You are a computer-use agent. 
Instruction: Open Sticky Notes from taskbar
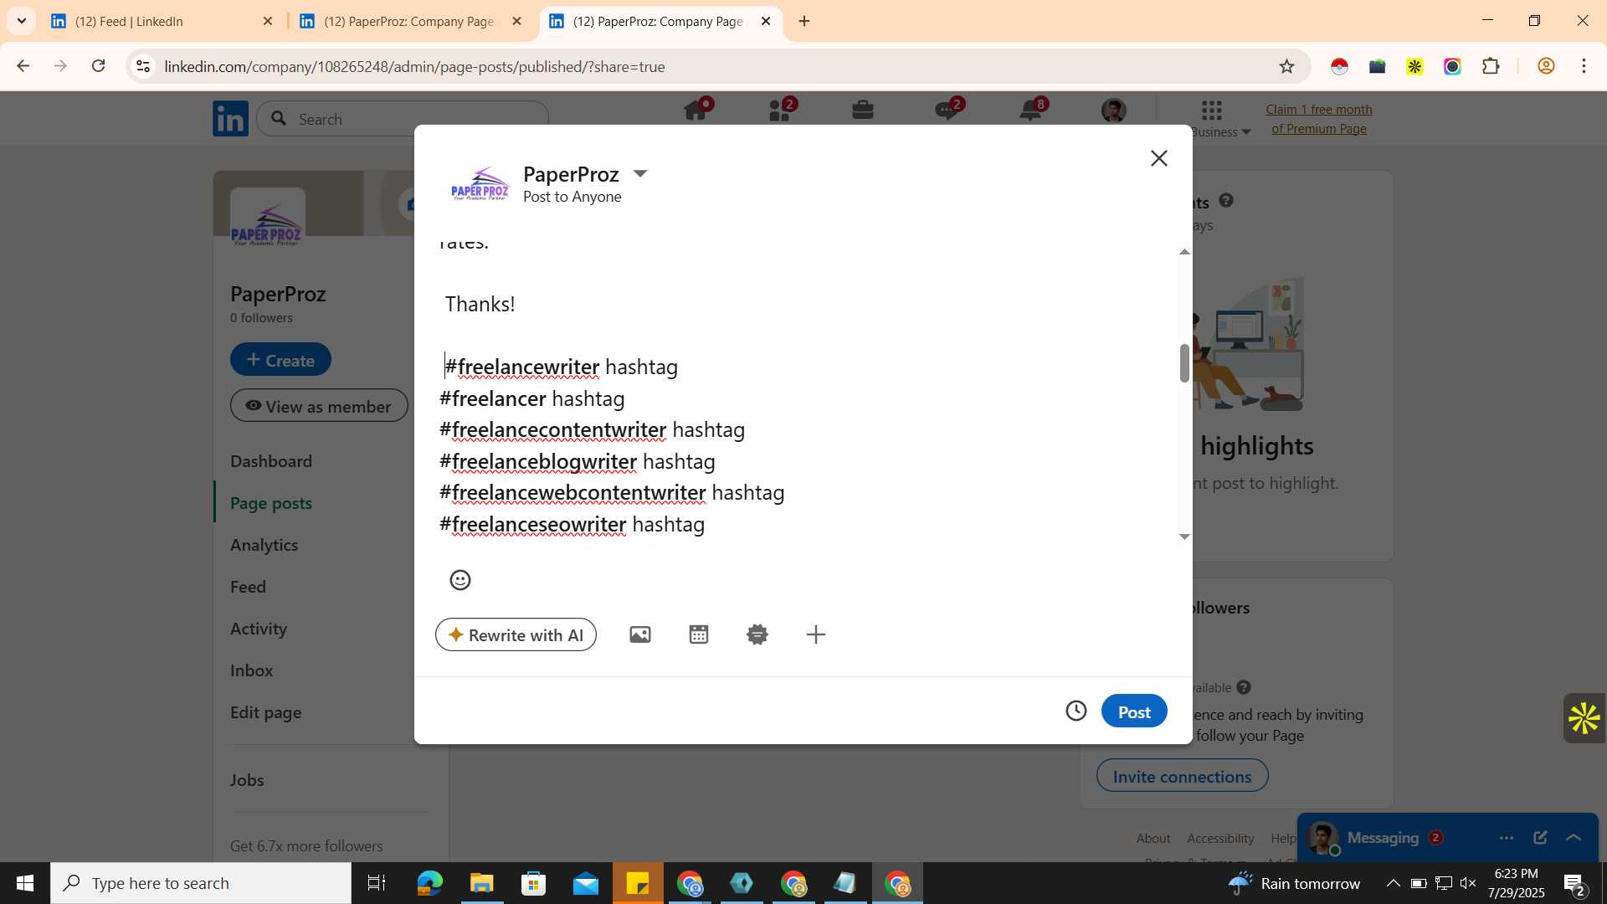point(638,883)
